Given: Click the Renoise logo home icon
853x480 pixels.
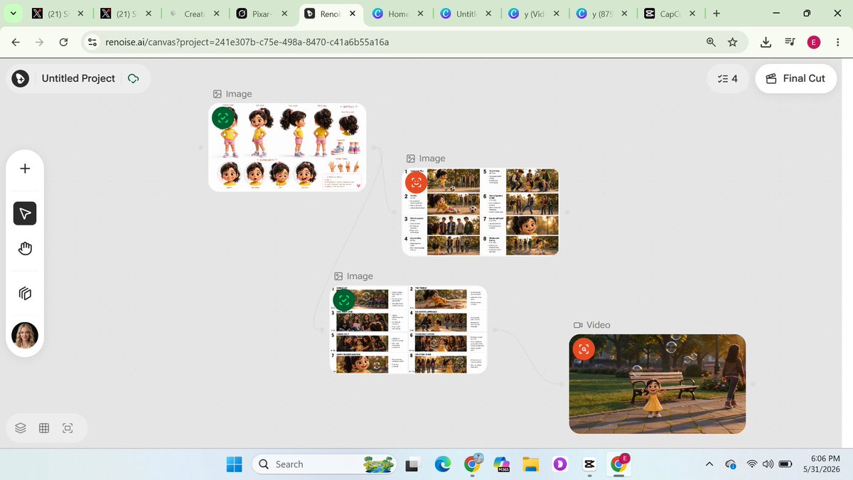Looking at the screenshot, I should pos(20,78).
